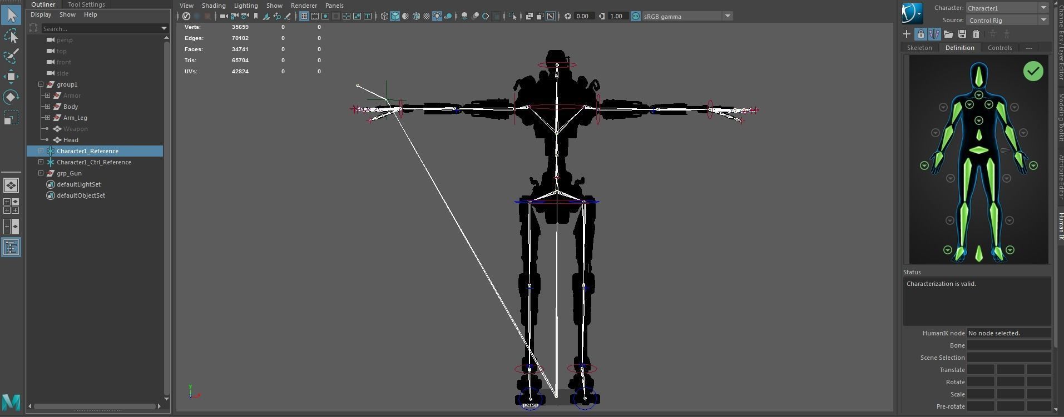Activate the Move tool
The width and height of the screenshot is (1064, 417).
(11, 77)
